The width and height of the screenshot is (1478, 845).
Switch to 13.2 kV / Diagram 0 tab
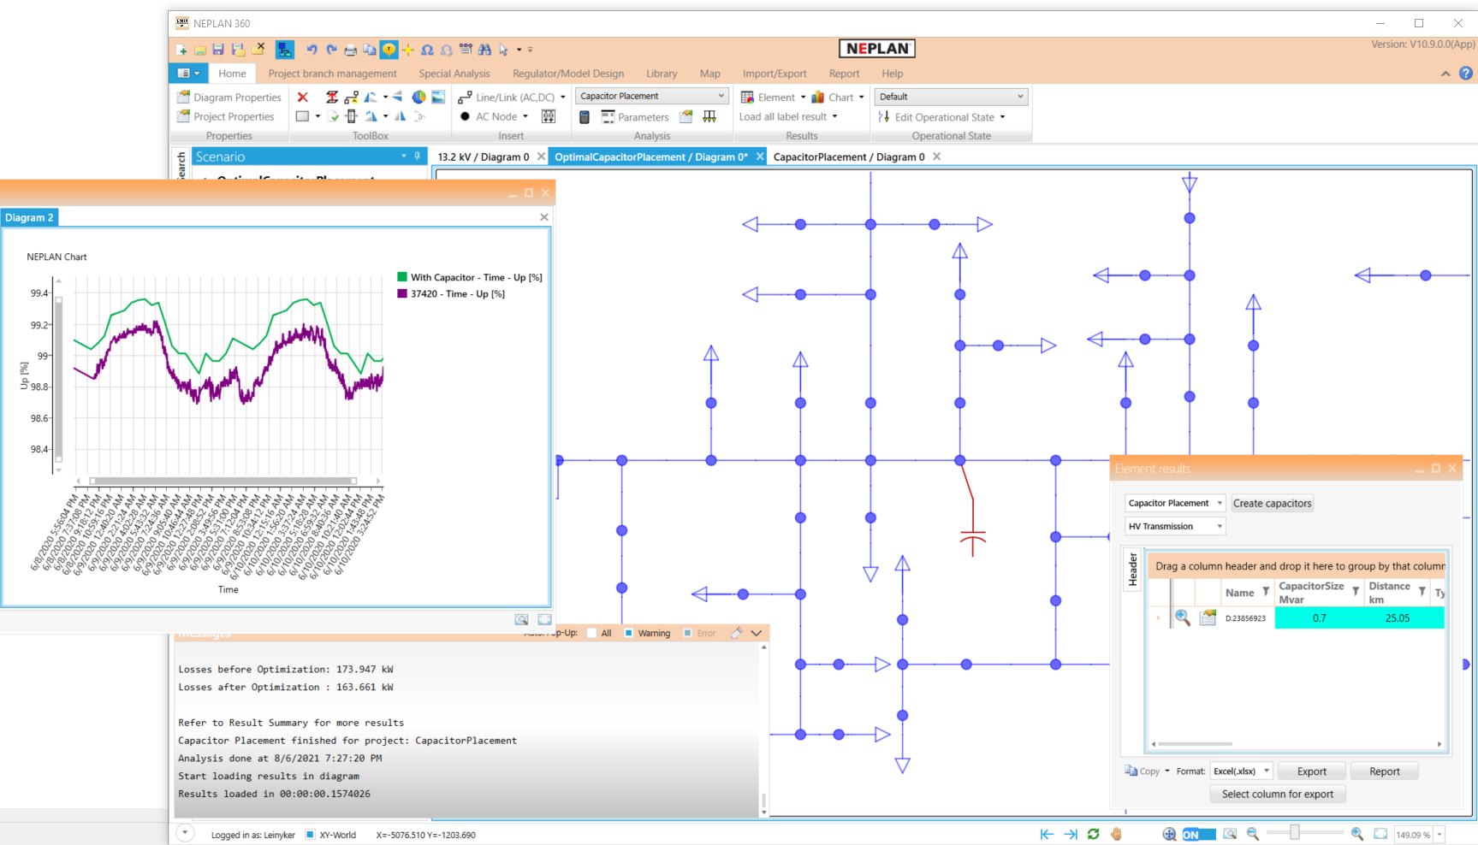(484, 157)
